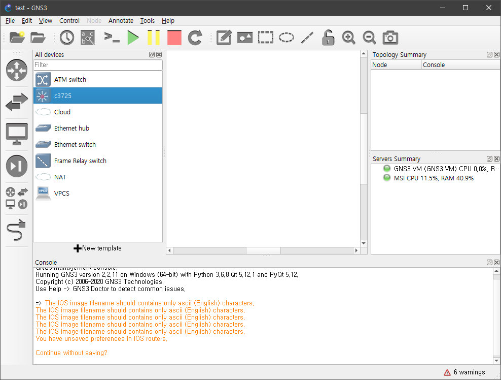The height and width of the screenshot is (380, 501).
Task: Browse switches in the device sidebar
Action: point(17,102)
